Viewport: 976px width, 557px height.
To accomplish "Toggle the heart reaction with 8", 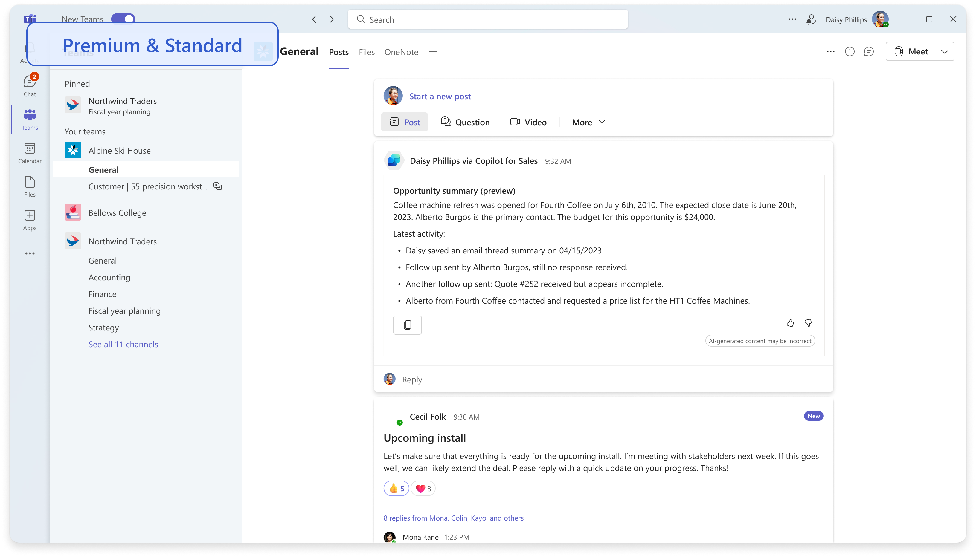I will coord(423,489).
